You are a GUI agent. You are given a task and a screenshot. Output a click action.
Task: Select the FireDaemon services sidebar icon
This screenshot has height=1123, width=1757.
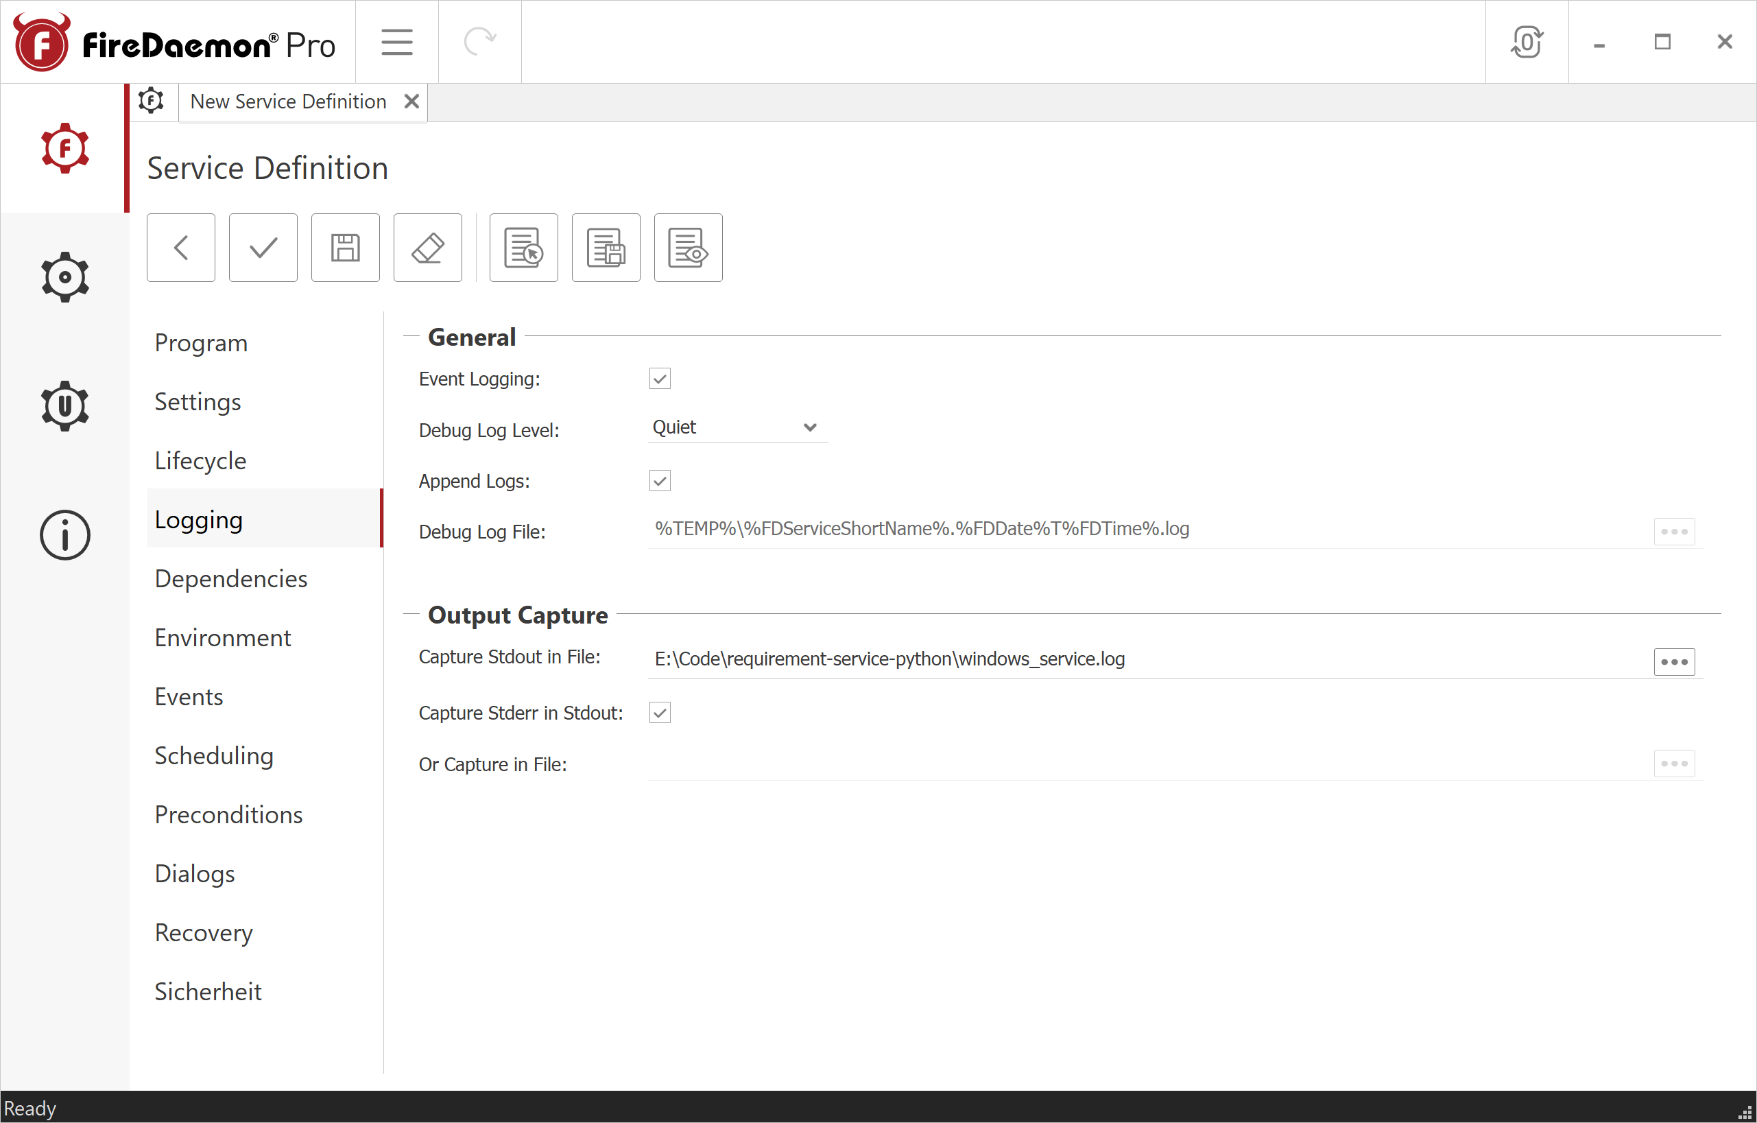pyautogui.click(x=65, y=148)
